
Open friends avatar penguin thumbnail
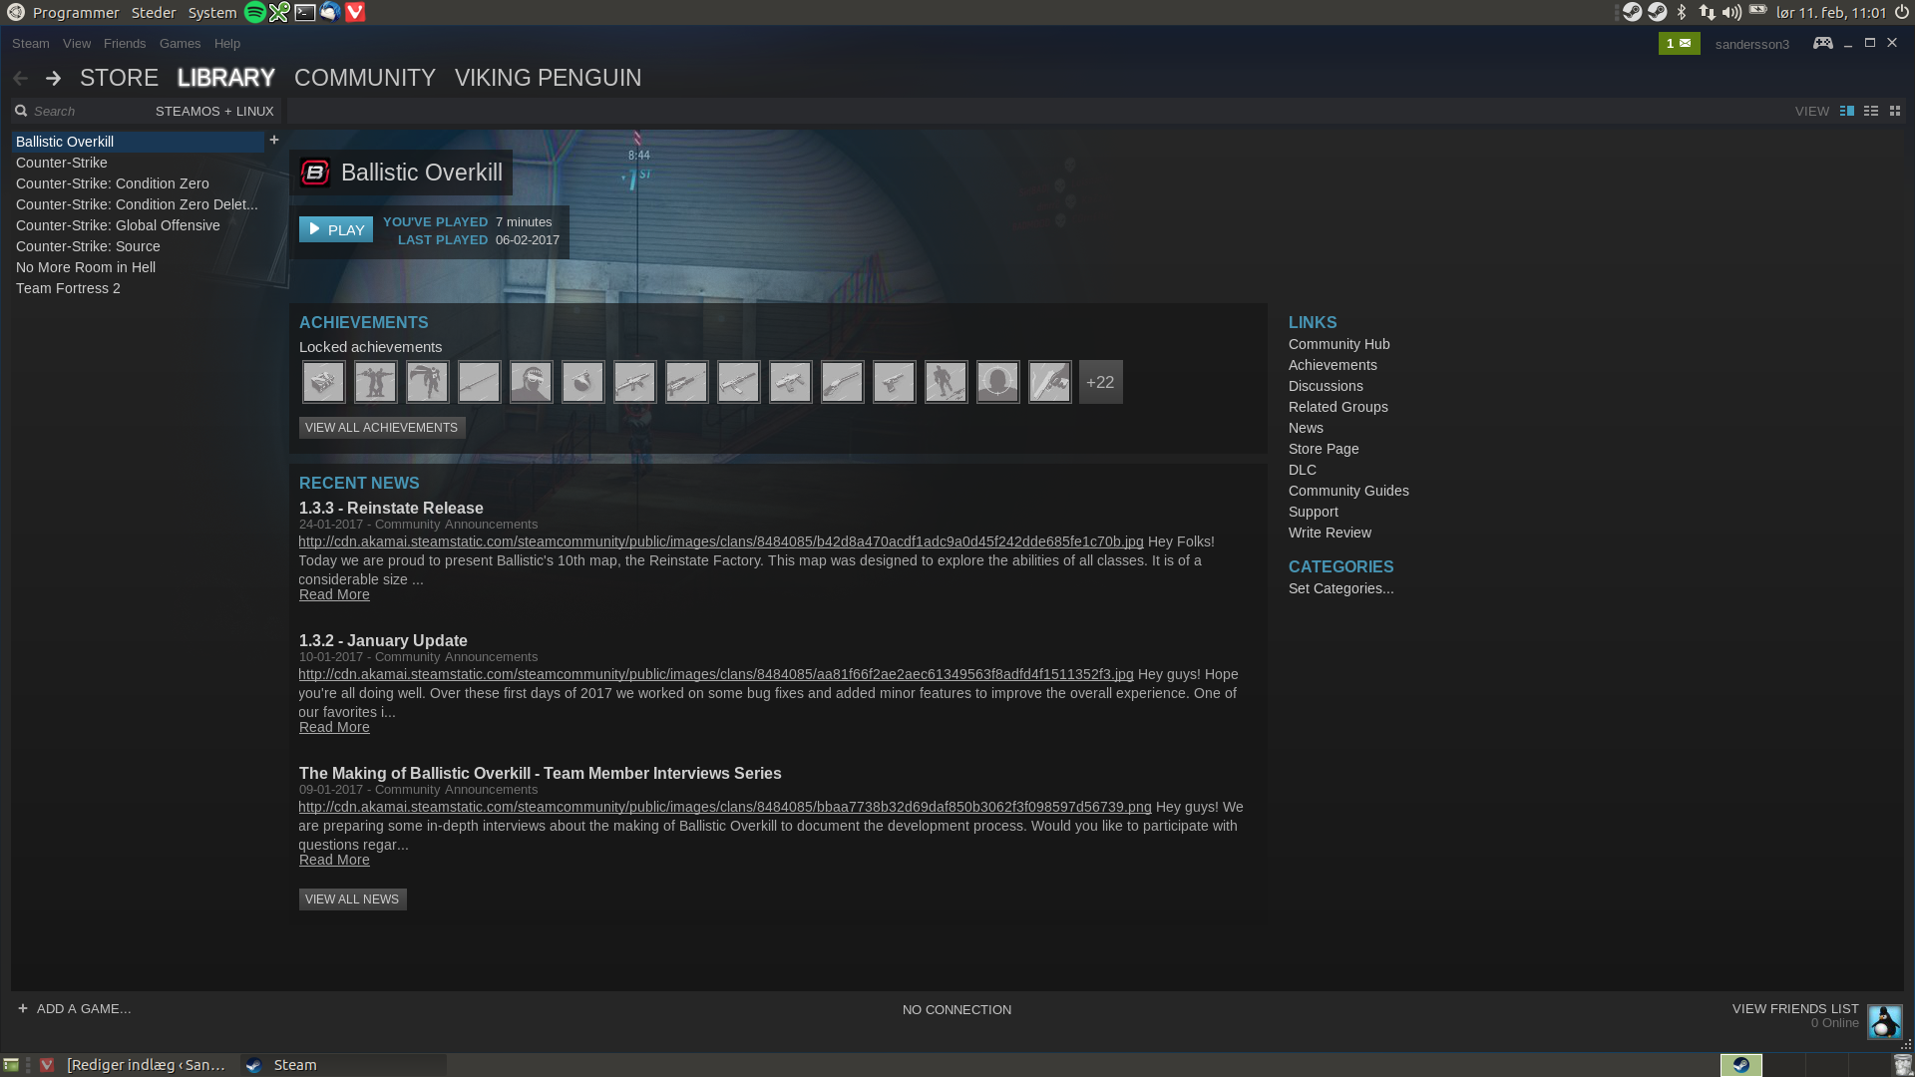pyautogui.click(x=1884, y=1021)
